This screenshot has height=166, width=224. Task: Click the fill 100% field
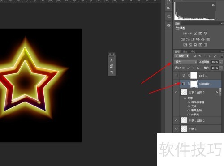point(215,68)
